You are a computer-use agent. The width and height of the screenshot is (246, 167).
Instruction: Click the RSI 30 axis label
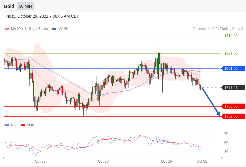coord(226,152)
